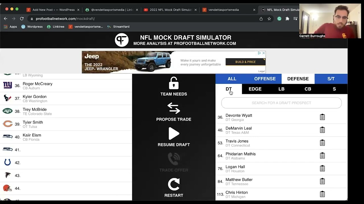
Task: Switch to the ALL positions tab
Action: (232, 79)
